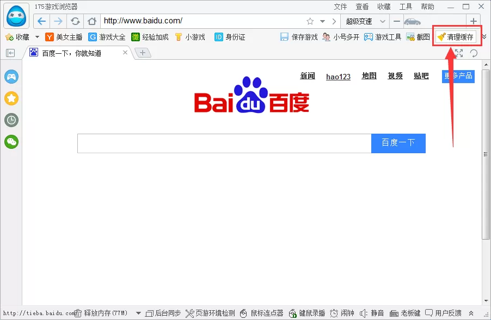Click the hao123 link
The width and height of the screenshot is (491, 320).
coord(338,77)
